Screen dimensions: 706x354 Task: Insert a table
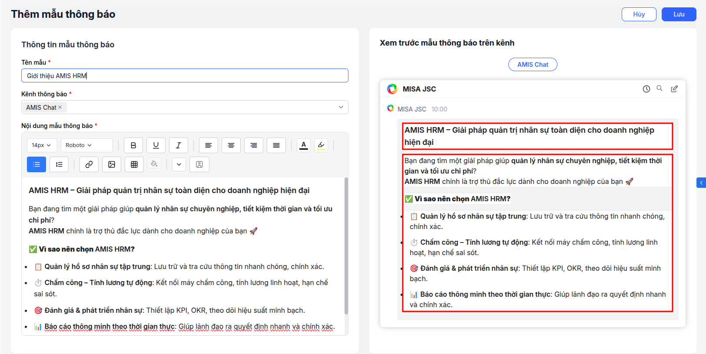coord(134,164)
